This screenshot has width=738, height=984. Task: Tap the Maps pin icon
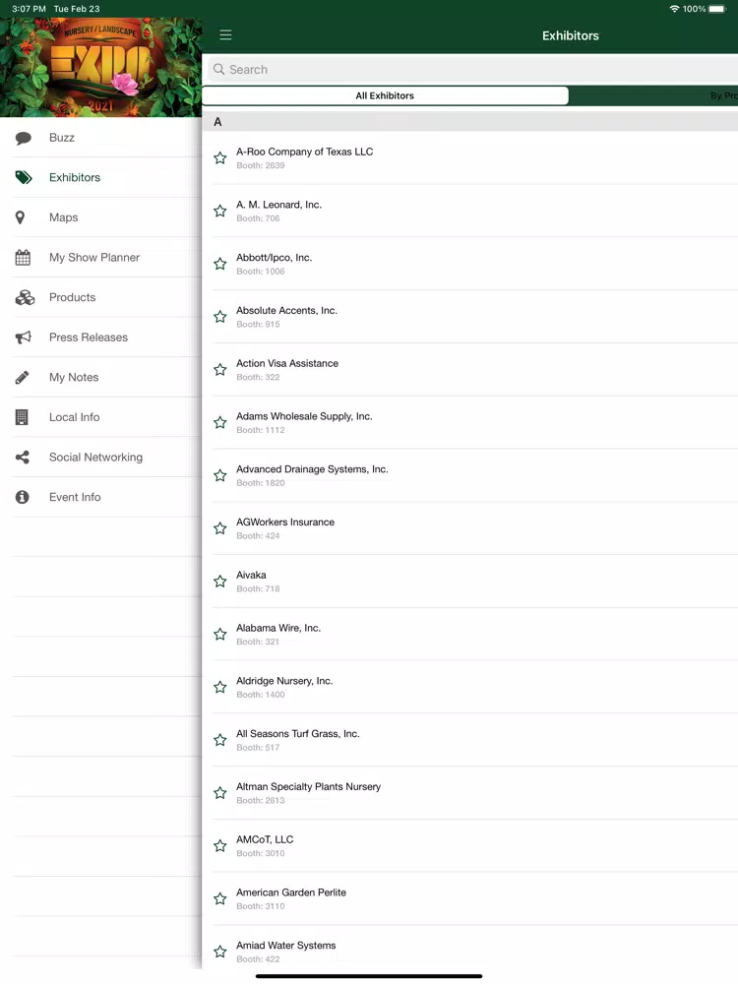(x=20, y=217)
